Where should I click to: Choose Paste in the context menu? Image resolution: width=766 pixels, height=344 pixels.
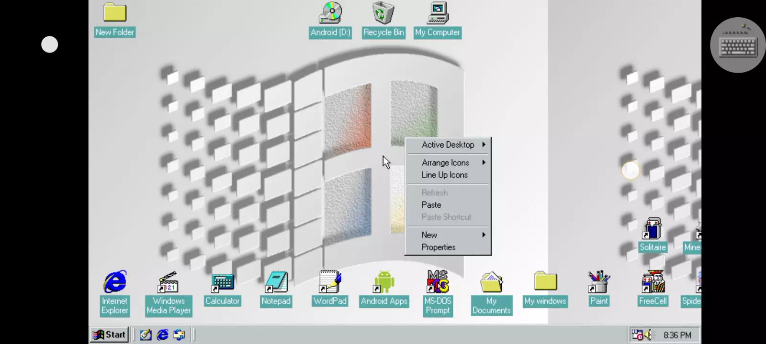click(448, 205)
